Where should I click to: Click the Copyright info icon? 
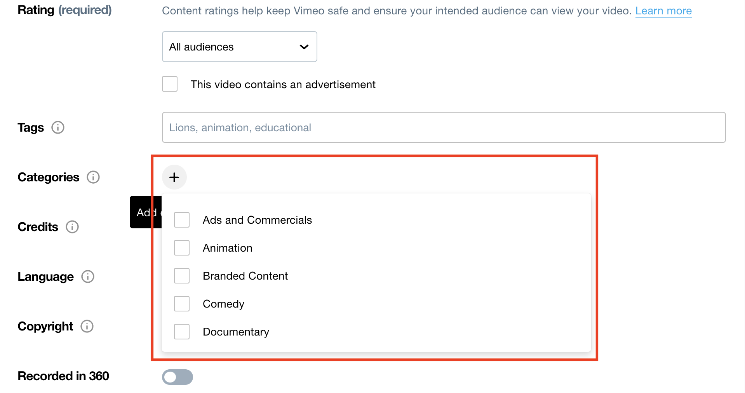point(87,326)
